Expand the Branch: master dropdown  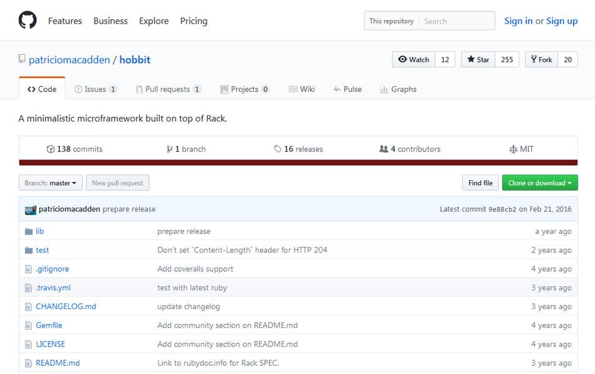(51, 183)
